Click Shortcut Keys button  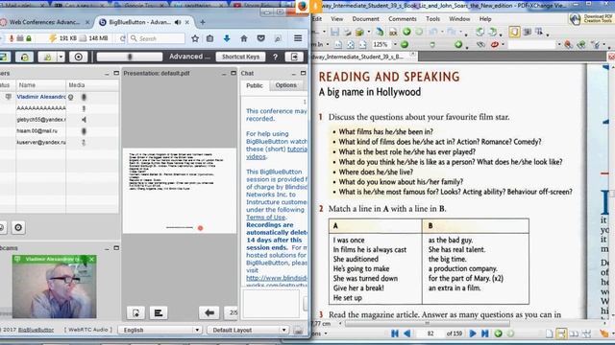240,57
